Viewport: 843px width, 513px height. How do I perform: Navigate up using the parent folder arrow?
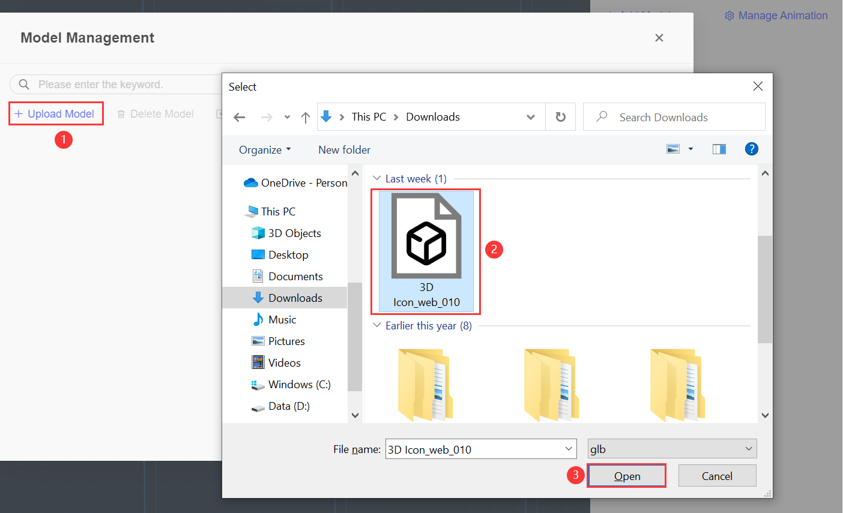pos(305,118)
